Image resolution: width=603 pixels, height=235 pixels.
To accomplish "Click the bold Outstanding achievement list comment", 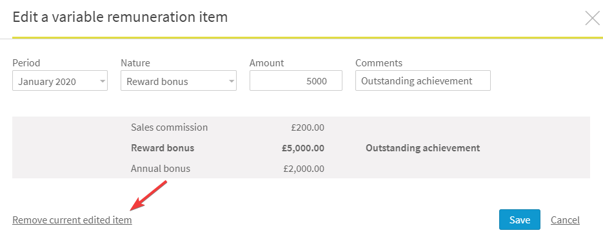I will point(422,148).
